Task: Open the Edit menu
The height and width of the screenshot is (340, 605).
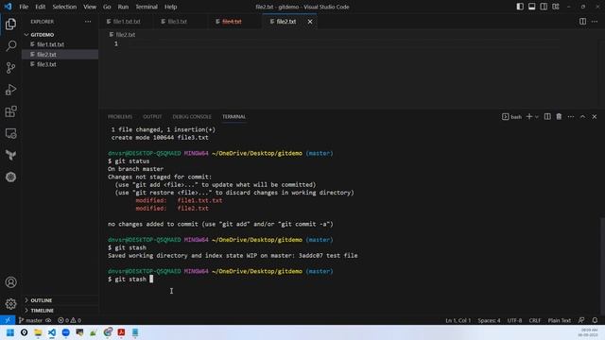Action: 40,7
